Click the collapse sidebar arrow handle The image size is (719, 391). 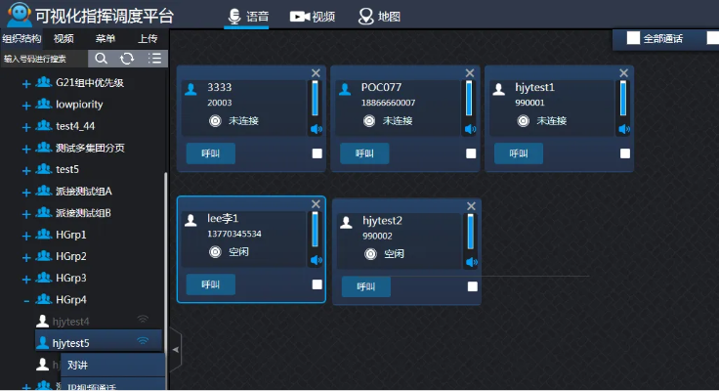coord(176,348)
